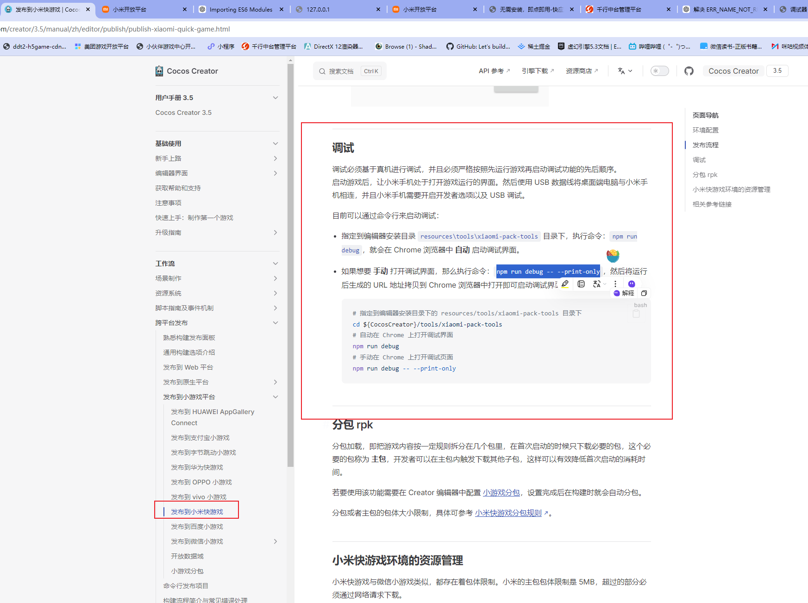The height and width of the screenshot is (603, 808).
Task: Switch to the 解决 ERR_NAME_NOT_R tab
Action: coord(725,9)
